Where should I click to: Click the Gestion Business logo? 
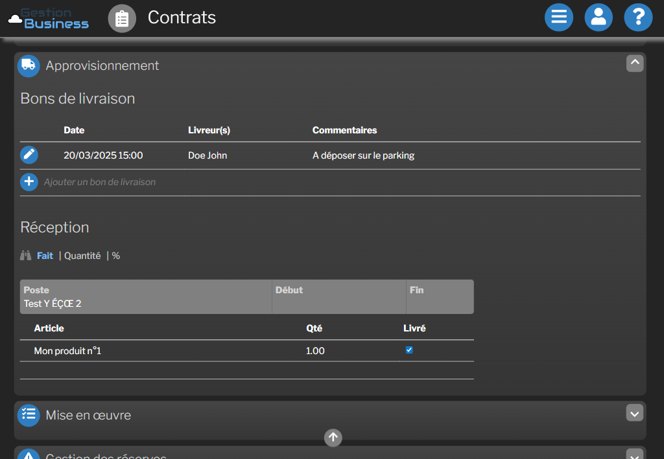pos(49,18)
